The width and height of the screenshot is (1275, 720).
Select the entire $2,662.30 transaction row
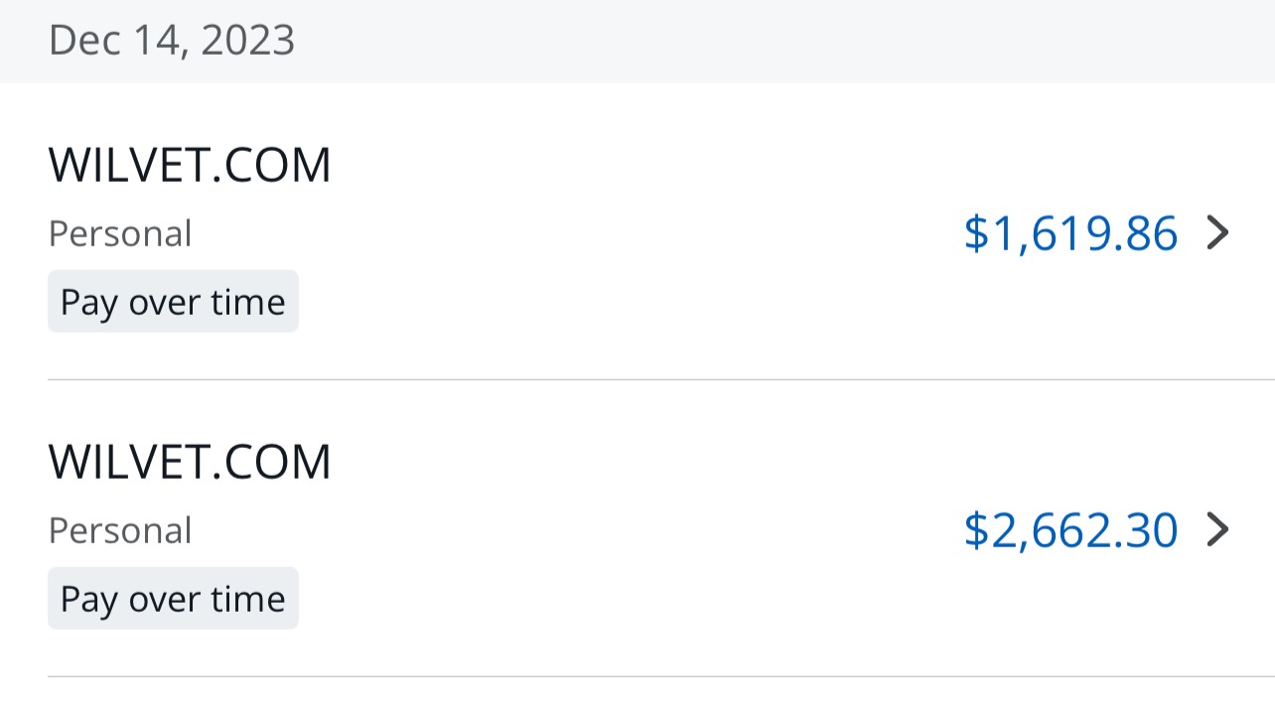tap(636, 530)
